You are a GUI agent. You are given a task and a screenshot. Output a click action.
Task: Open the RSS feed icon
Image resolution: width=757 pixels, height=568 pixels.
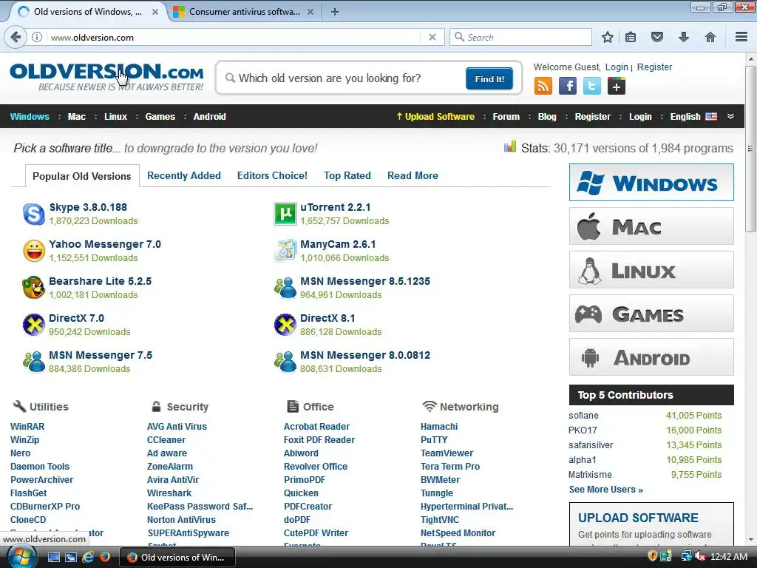[x=543, y=87]
